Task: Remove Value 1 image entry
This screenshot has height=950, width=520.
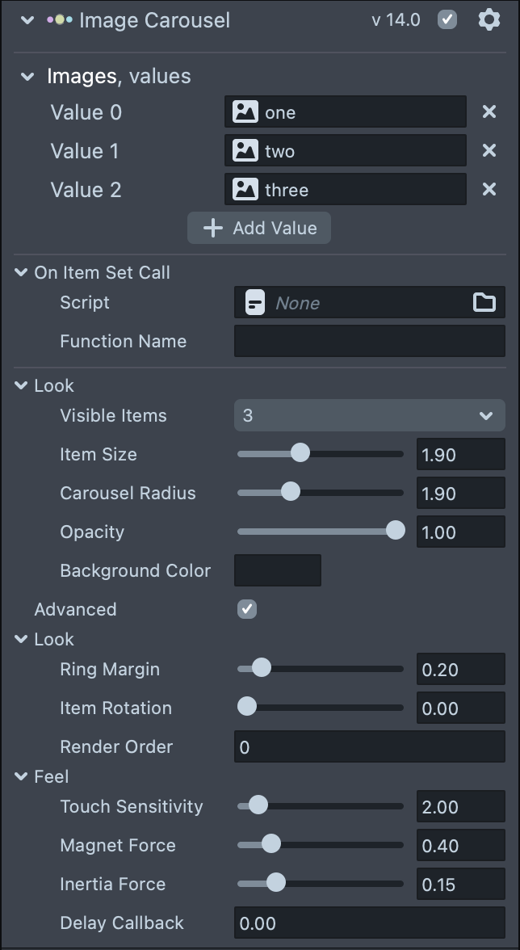Action: [489, 151]
